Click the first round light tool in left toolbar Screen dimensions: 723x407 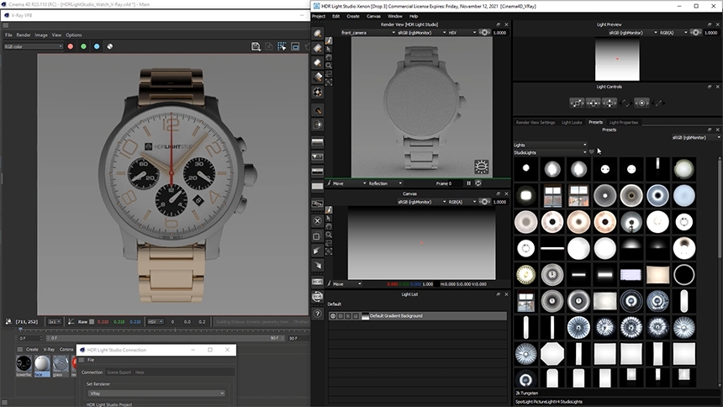coord(317,34)
